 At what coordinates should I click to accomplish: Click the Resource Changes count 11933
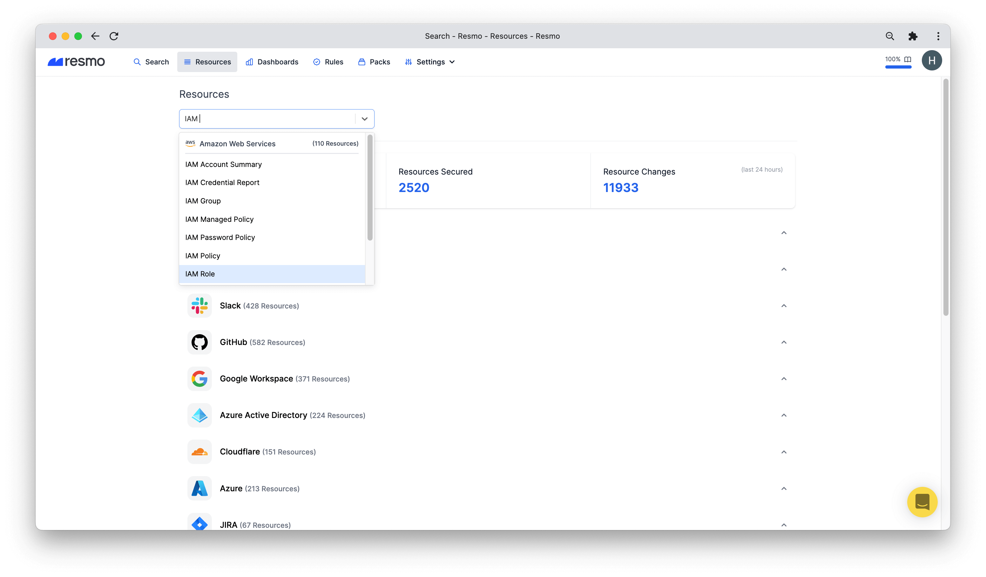[x=621, y=188]
